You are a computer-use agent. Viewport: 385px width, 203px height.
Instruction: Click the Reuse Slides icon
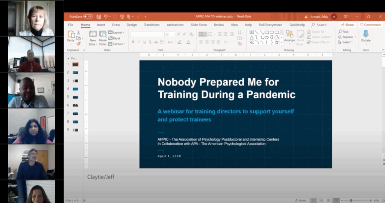103,35
